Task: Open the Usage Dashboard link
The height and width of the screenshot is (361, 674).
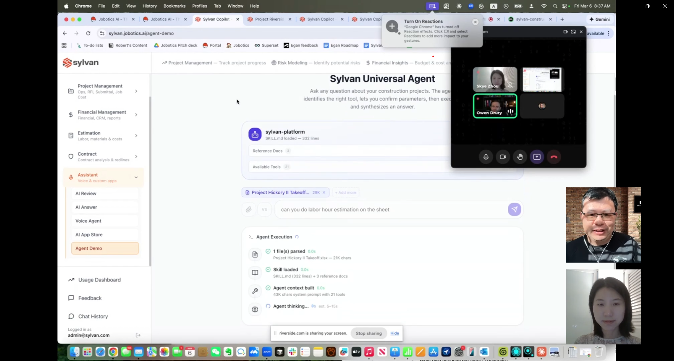Action: (95, 280)
